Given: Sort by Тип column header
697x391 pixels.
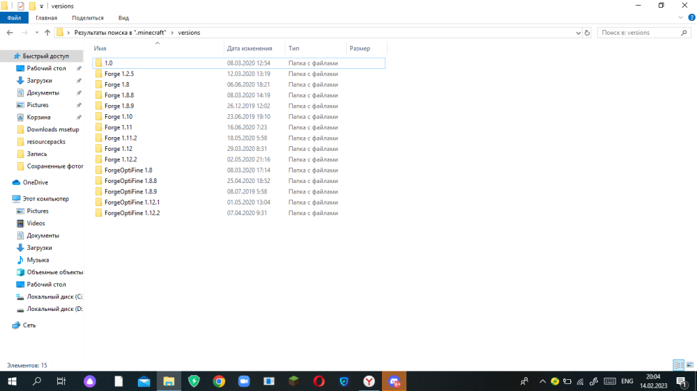Looking at the screenshot, I should [316, 48].
